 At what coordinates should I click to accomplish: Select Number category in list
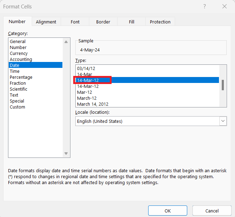(x=36, y=47)
